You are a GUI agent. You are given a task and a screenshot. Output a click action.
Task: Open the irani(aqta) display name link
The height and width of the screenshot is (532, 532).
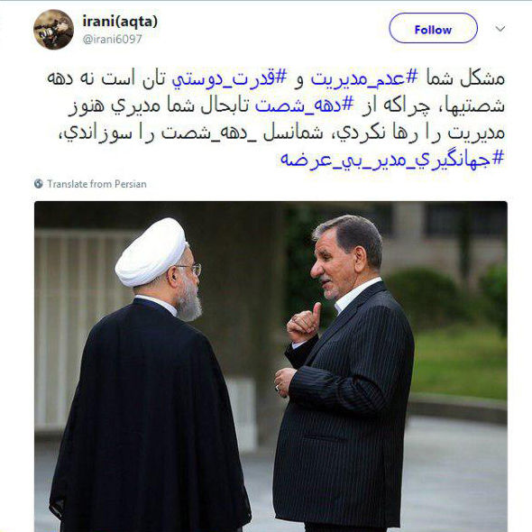click(x=120, y=22)
